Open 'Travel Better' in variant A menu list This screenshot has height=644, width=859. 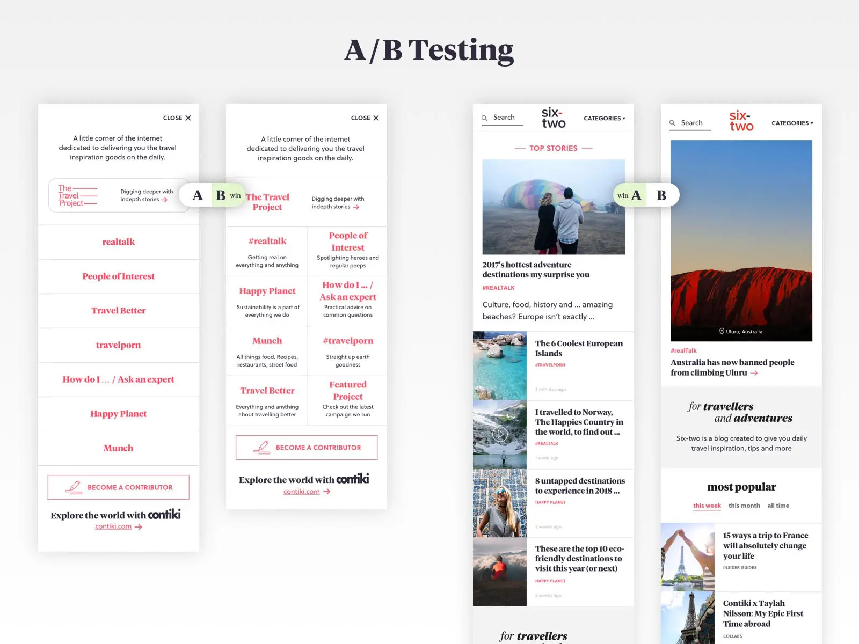(x=119, y=311)
